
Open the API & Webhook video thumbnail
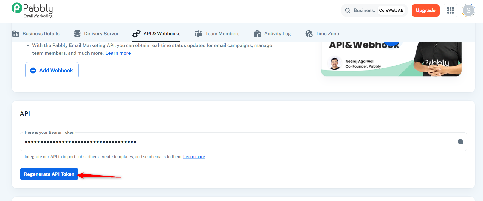391,59
